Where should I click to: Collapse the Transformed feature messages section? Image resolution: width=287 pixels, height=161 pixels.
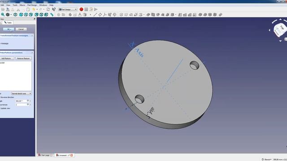tap(32, 36)
